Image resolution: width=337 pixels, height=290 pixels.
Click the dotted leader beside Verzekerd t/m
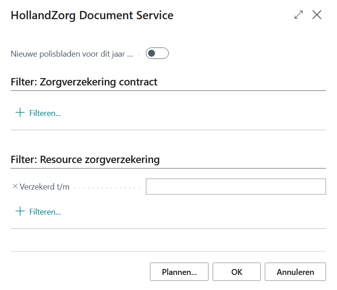point(107,187)
